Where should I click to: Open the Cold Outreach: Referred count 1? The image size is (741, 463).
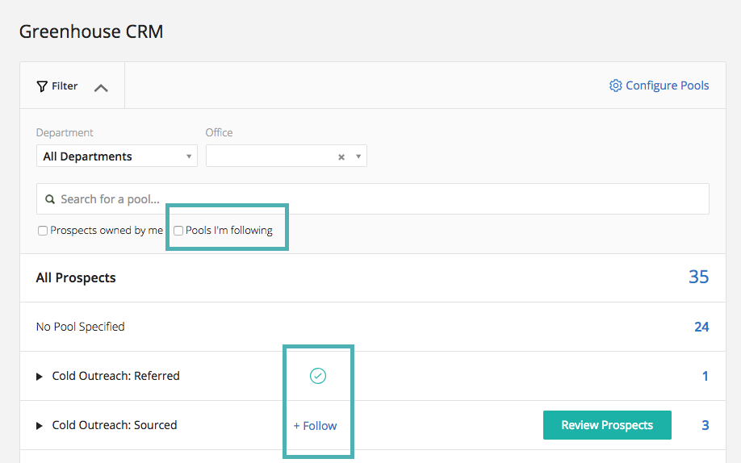click(705, 376)
